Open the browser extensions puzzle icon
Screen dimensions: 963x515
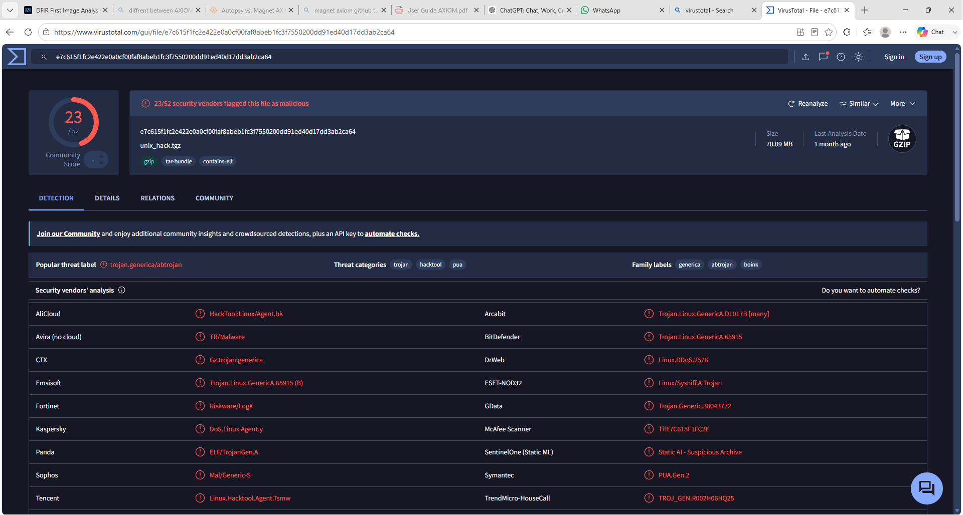pyautogui.click(x=847, y=32)
